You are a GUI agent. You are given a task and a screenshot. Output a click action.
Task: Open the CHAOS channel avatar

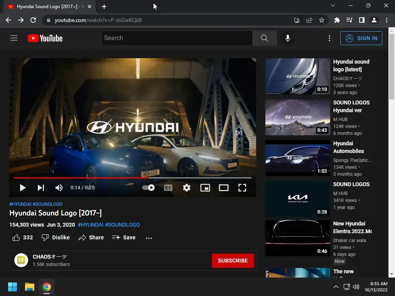(x=21, y=260)
